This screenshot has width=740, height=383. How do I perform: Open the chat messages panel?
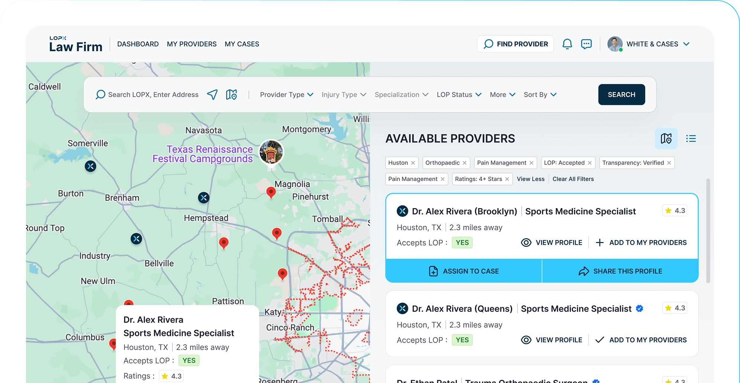[586, 44]
